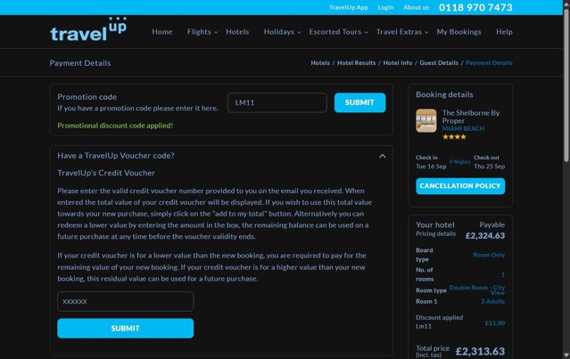Expand the Flights dropdown menu
The image size is (570, 359).
click(x=202, y=32)
